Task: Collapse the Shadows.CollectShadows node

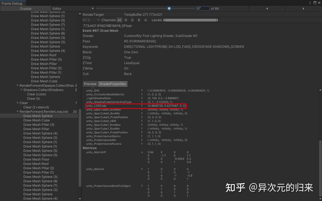Action: click(x=21, y=90)
